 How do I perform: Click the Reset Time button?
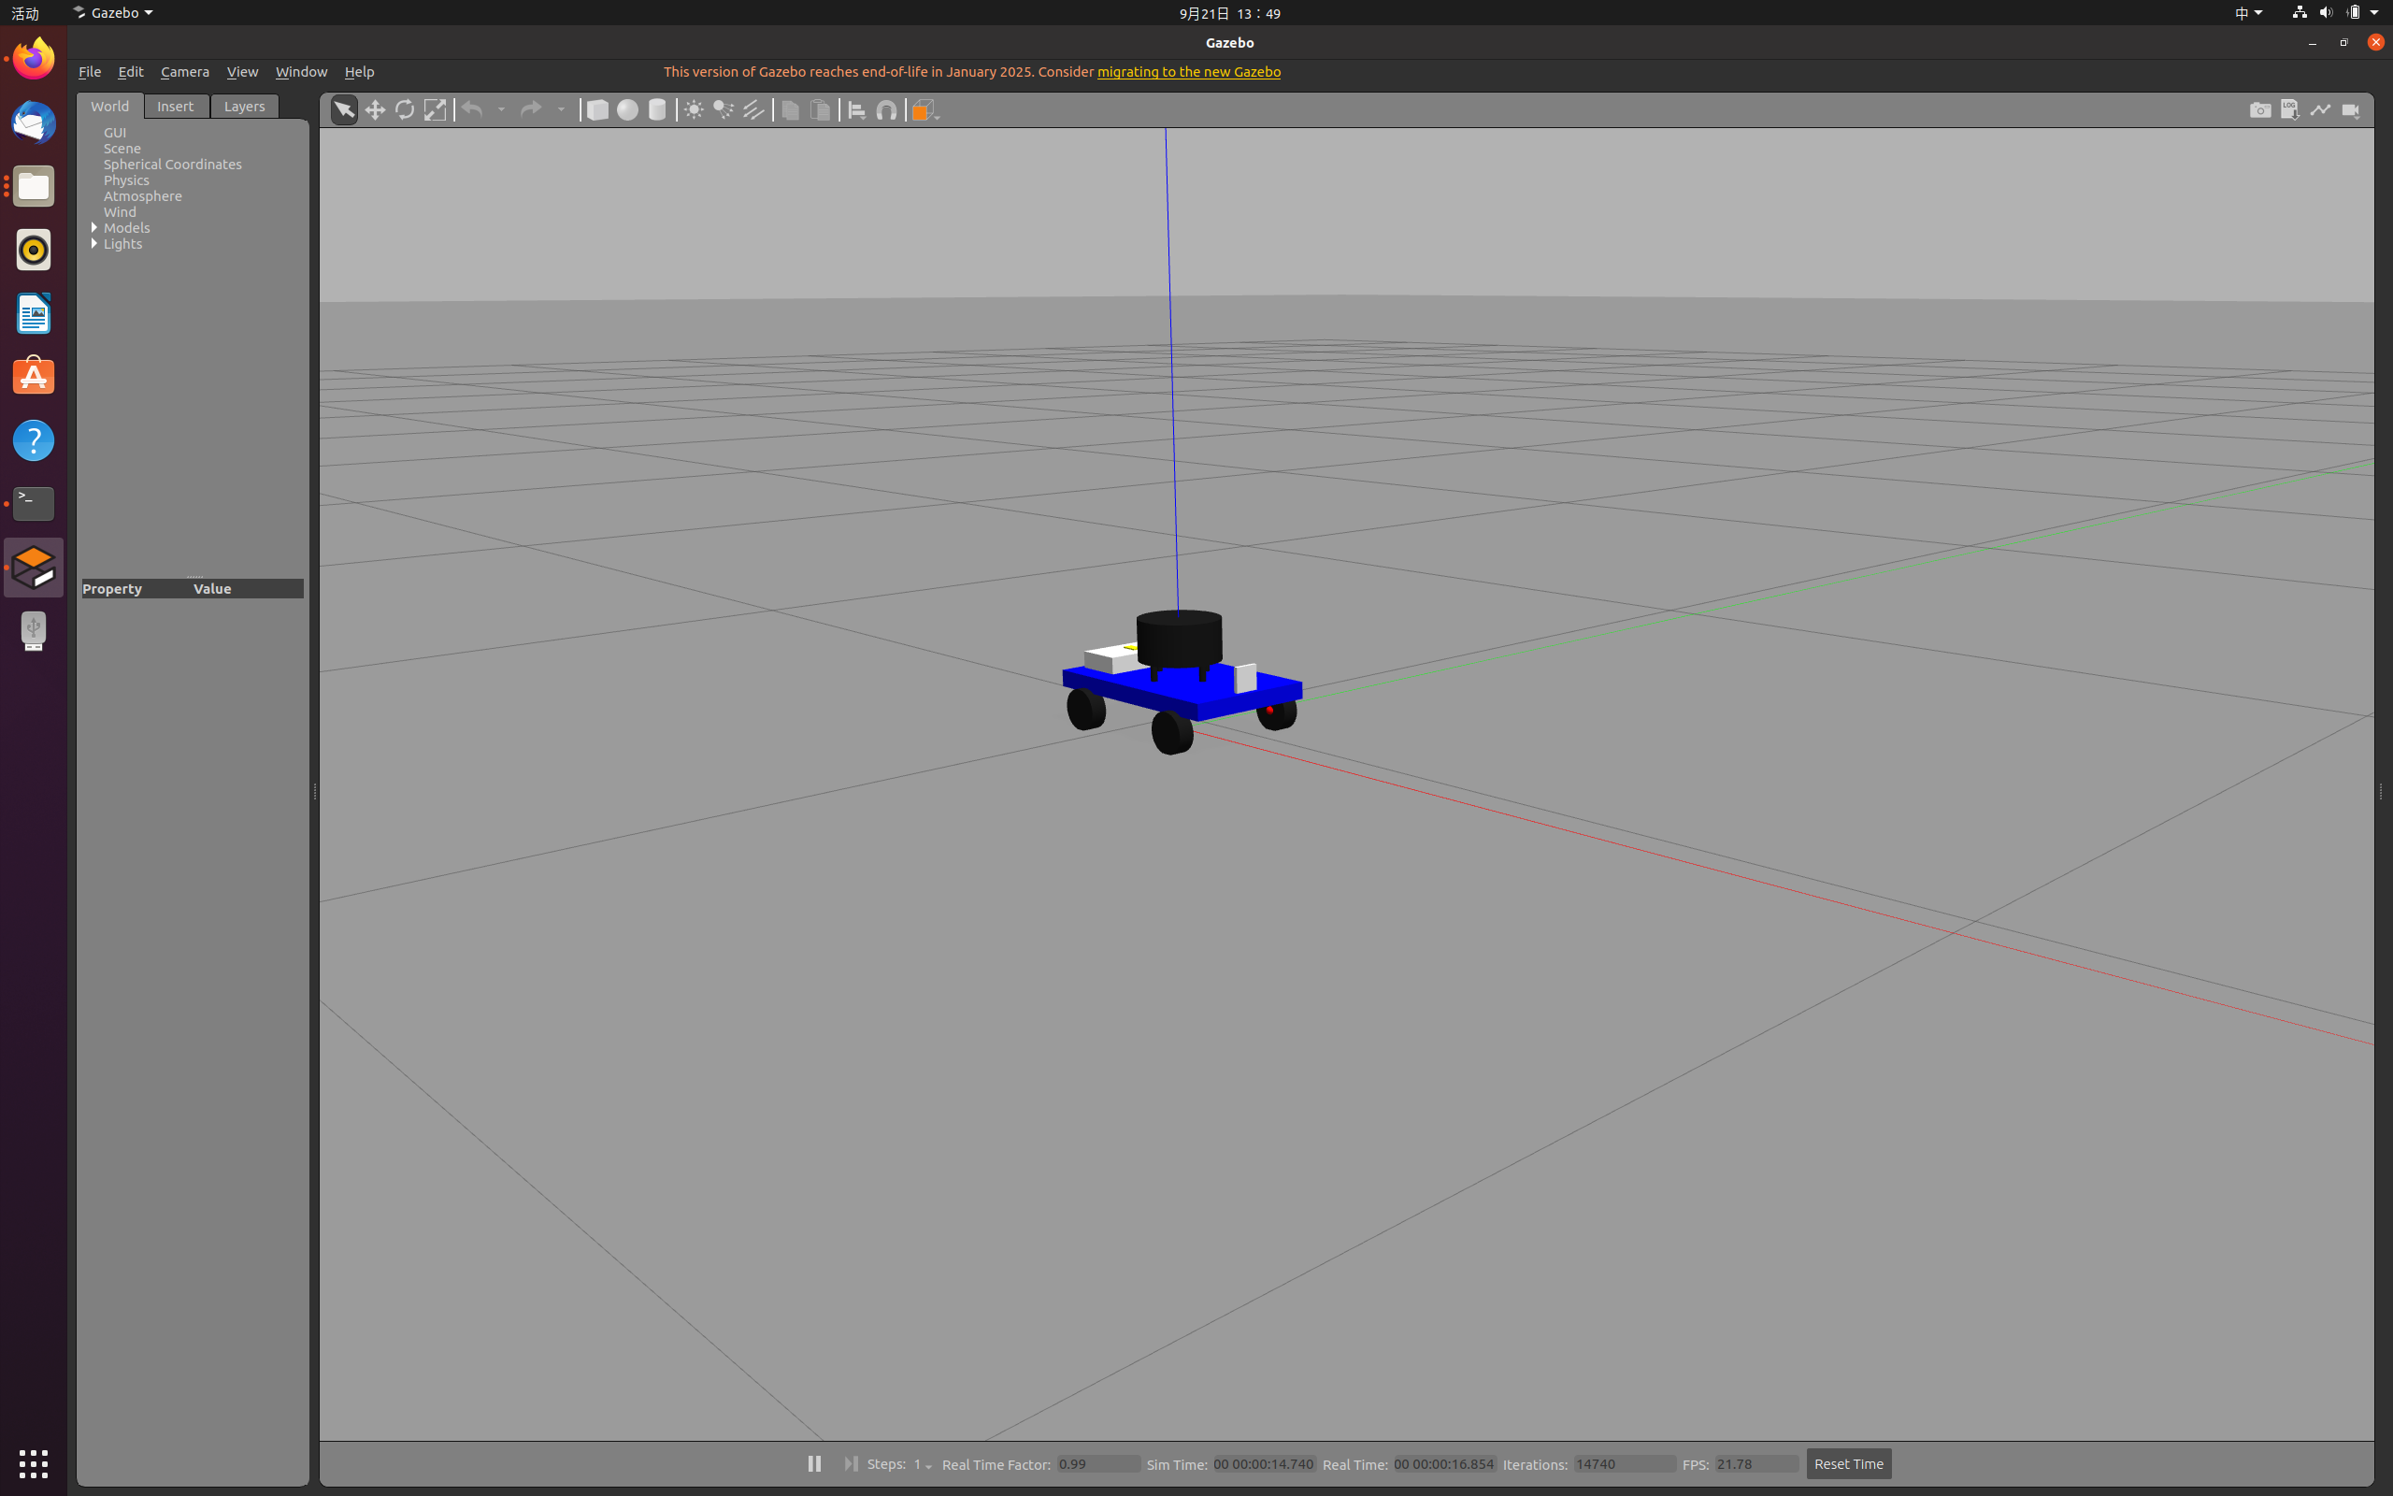[1848, 1463]
